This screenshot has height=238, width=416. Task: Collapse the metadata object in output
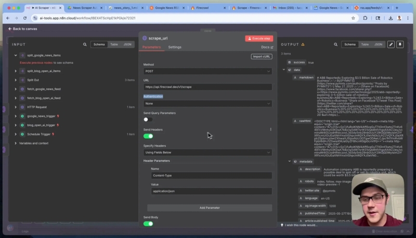[x=290, y=162]
